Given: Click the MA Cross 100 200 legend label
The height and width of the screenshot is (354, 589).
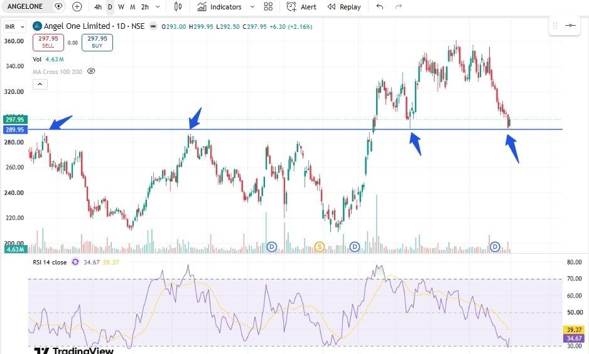Looking at the screenshot, I should coord(57,71).
